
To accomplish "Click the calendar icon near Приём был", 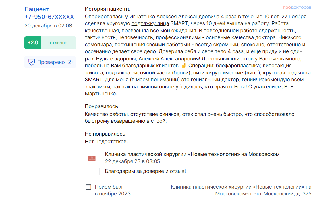I will point(88,187).
